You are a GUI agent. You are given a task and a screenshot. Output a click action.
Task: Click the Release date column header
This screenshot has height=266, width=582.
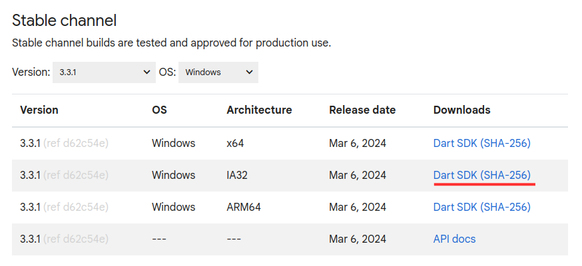pos(362,110)
